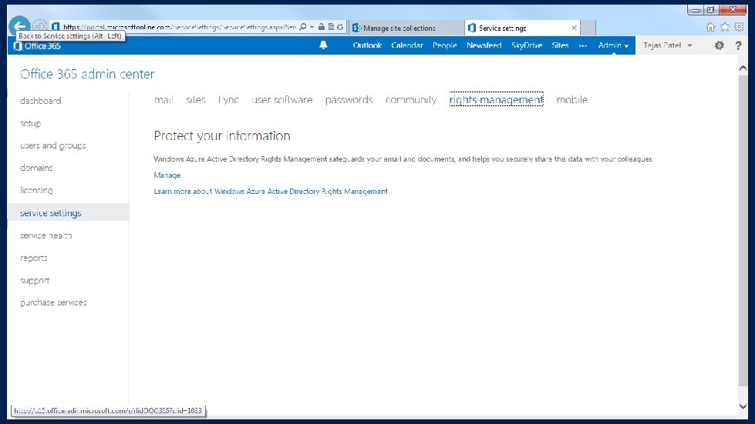Open the Tejas Patel user menu
This screenshot has width=755, height=424.
point(668,45)
